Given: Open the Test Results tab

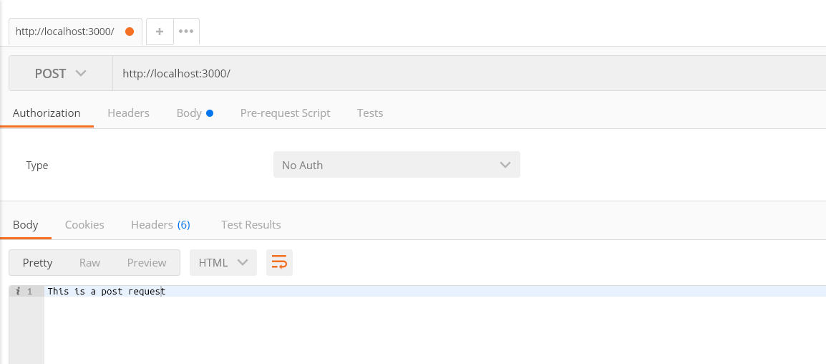Looking at the screenshot, I should 251,224.
